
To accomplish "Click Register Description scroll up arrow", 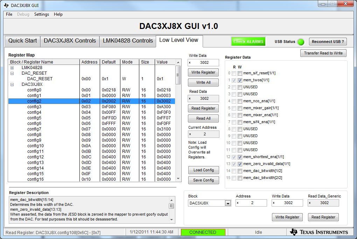I will point(171,200).
